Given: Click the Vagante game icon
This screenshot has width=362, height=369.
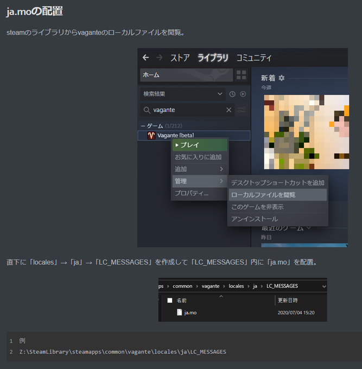Looking at the screenshot, I should click(x=151, y=136).
